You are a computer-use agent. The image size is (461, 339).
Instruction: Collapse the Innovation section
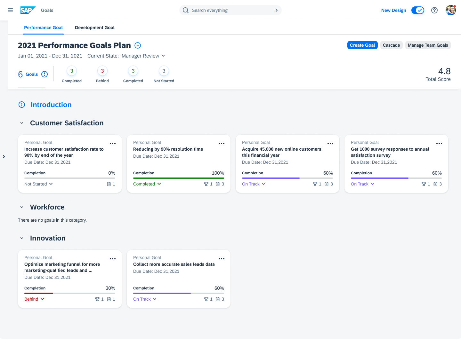[22, 238]
